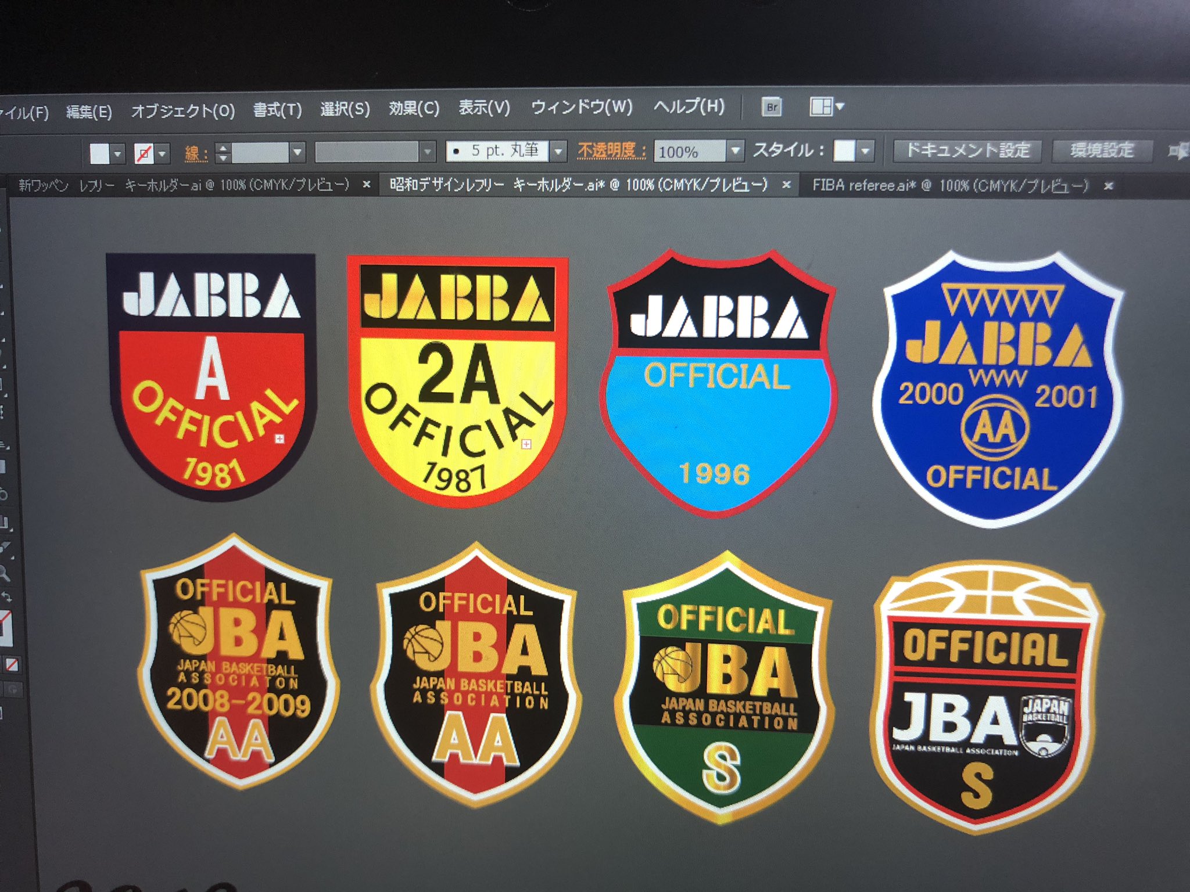Viewport: 1190px width, 892px height.
Task: Click the 環境設定 button
Action: pyautogui.click(x=1102, y=150)
